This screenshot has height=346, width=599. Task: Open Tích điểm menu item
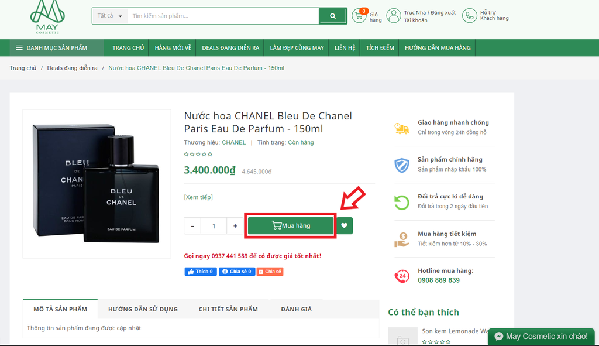pos(380,48)
